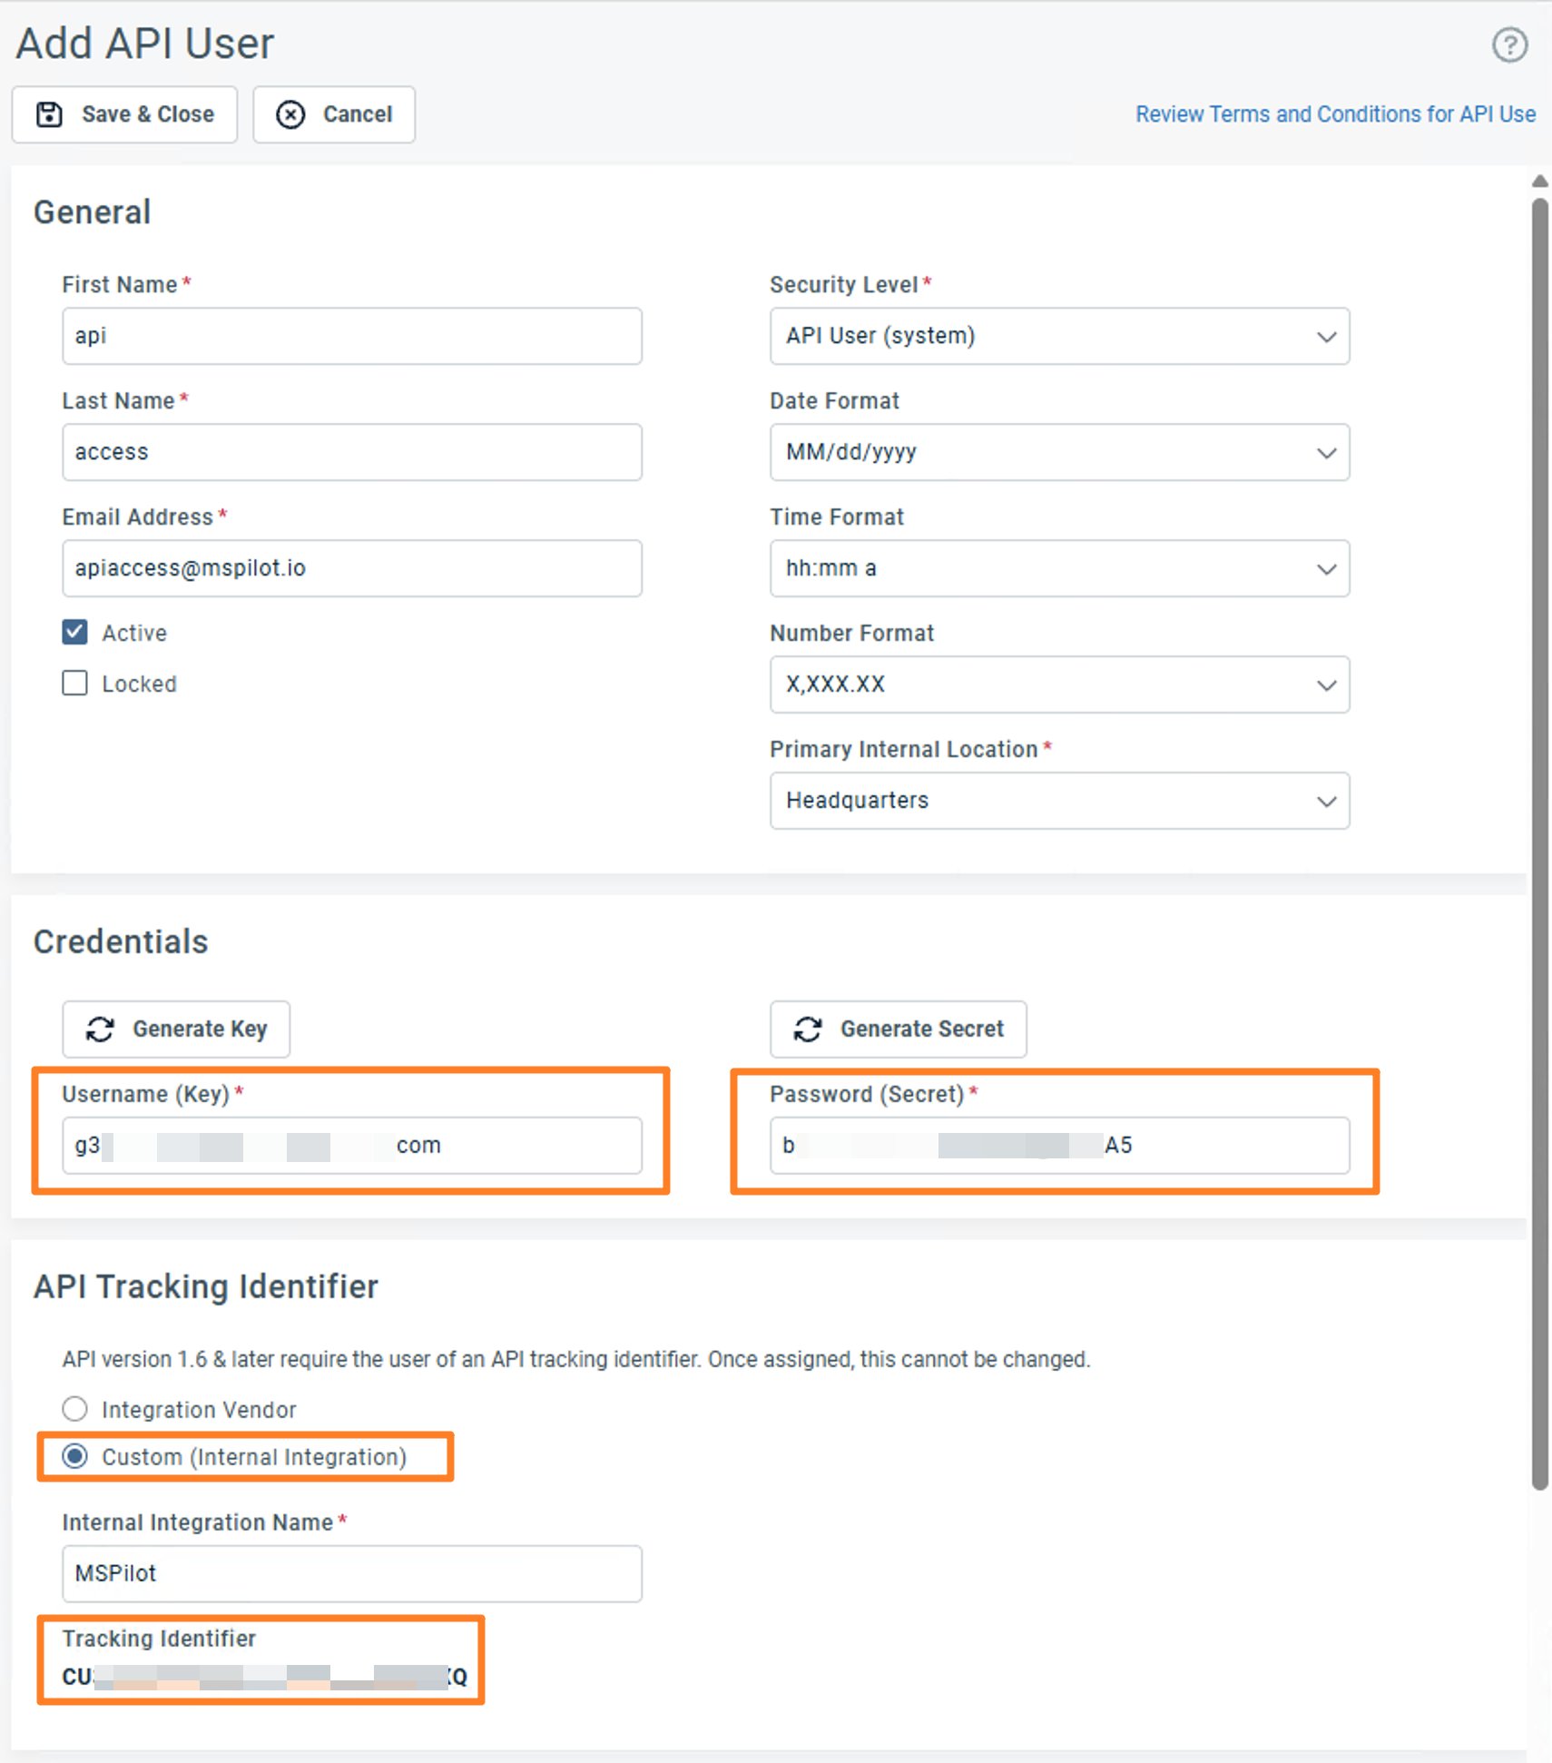Click the Generate Key button
Viewport: 1552px width, 1763px height.
[x=176, y=1029]
